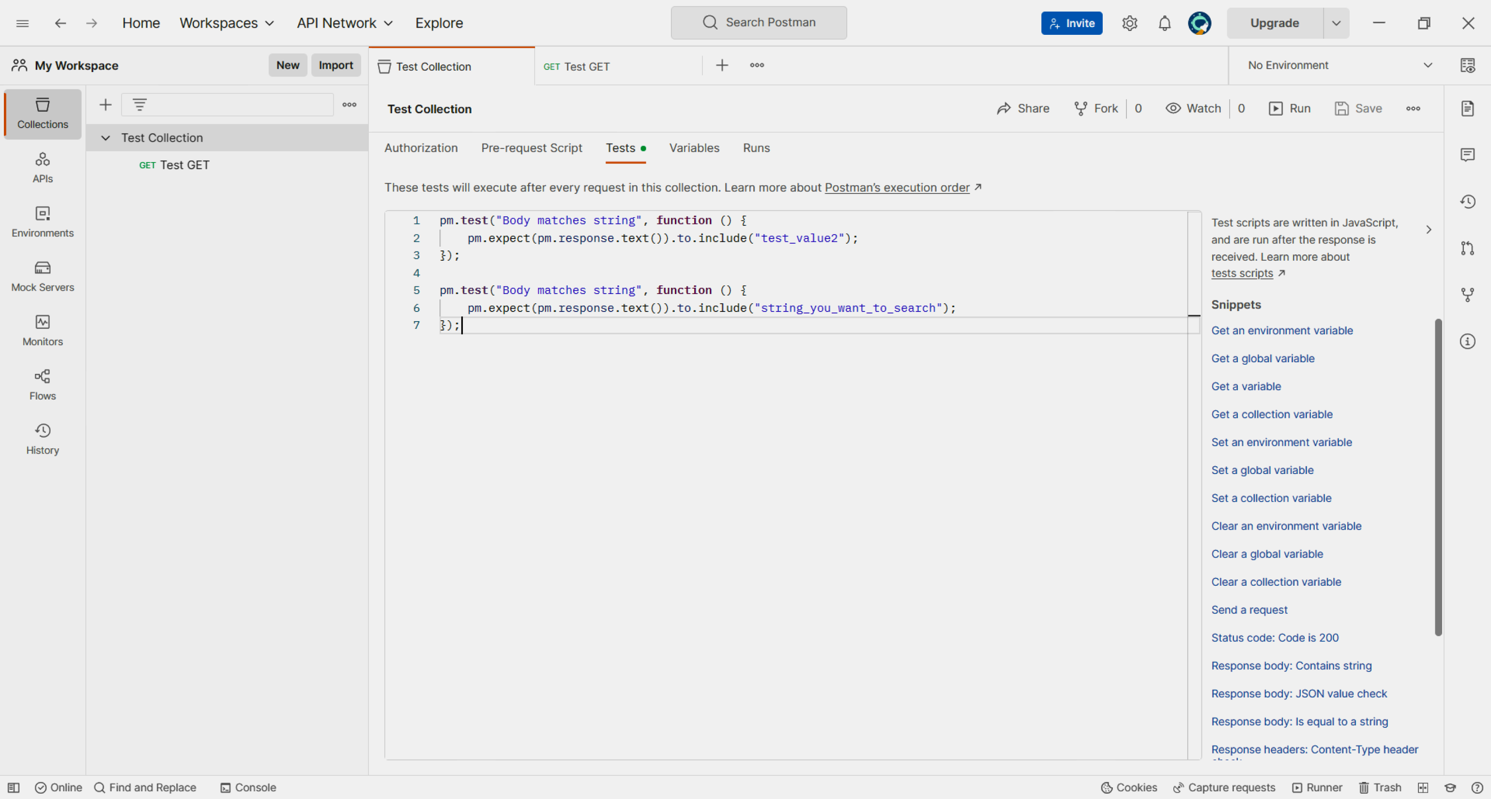Screen dimensions: 1491x799
Task: Collapse the snippets panel with chevron
Action: point(1429,230)
